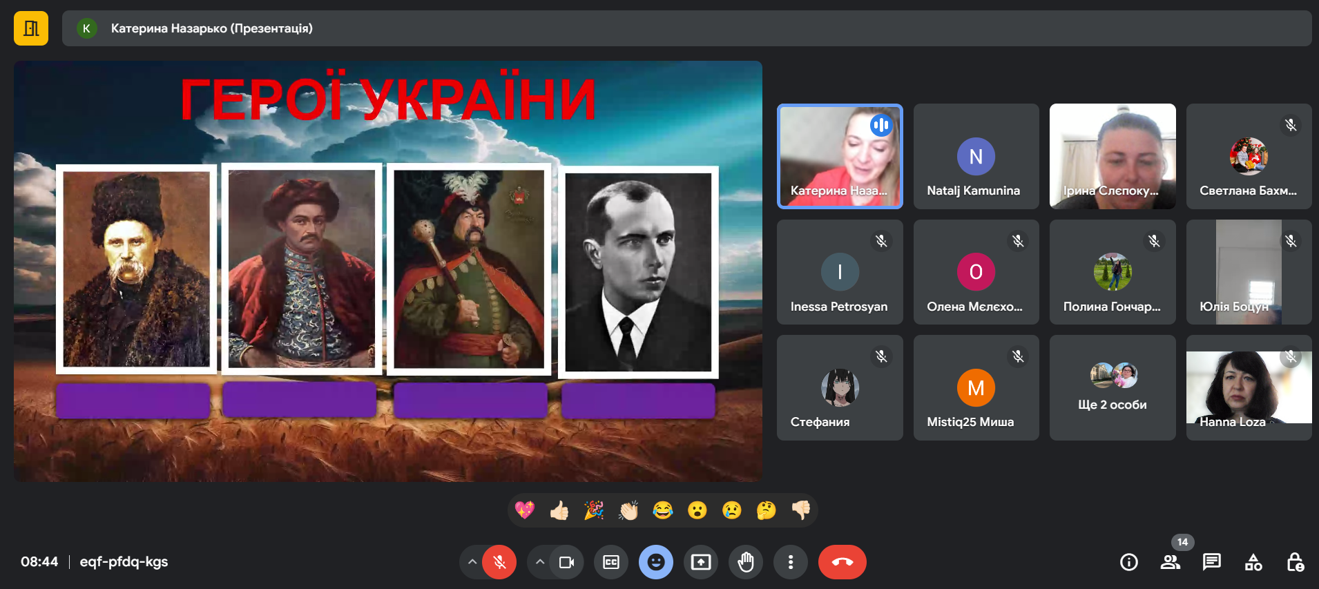Open more options three-dot menu

[x=791, y=562]
